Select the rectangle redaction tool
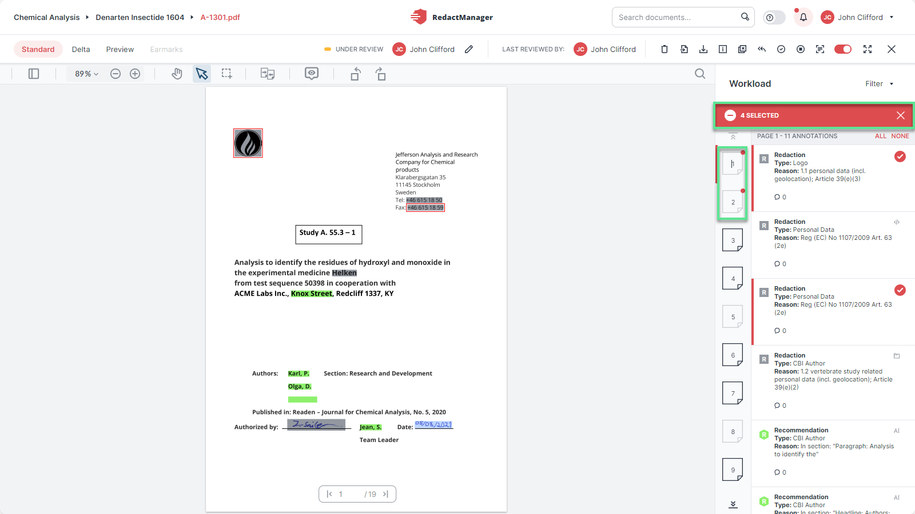Image resolution: width=915 pixels, height=514 pixels. click(x=227, y=74)
